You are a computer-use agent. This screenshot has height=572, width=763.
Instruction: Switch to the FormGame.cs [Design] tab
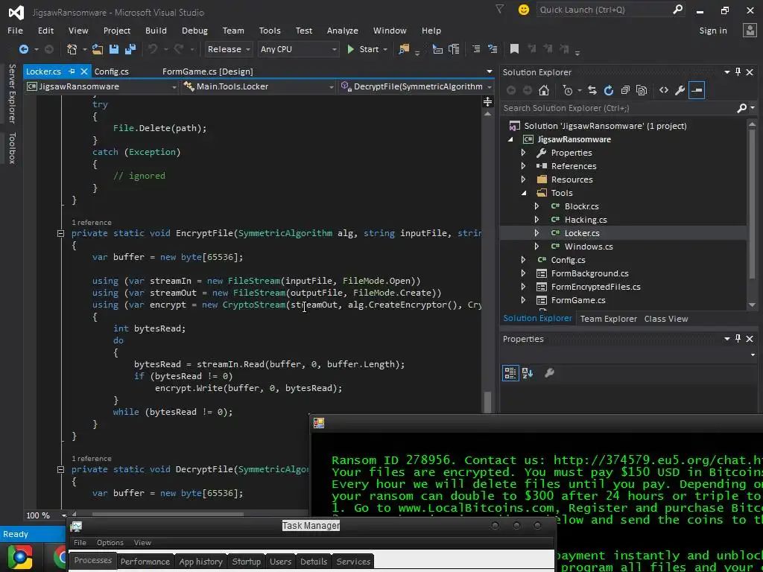(x=208, y=71)
